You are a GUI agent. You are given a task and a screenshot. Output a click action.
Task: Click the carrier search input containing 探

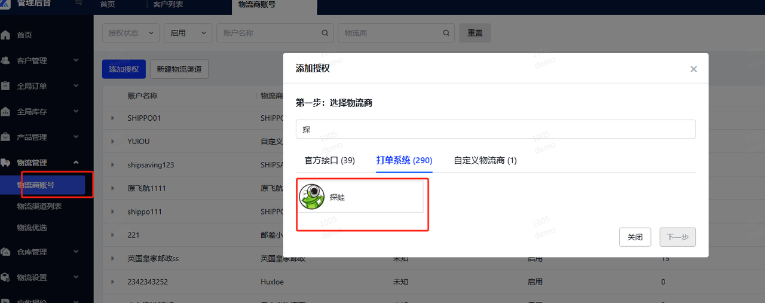[x=495, y=129]
